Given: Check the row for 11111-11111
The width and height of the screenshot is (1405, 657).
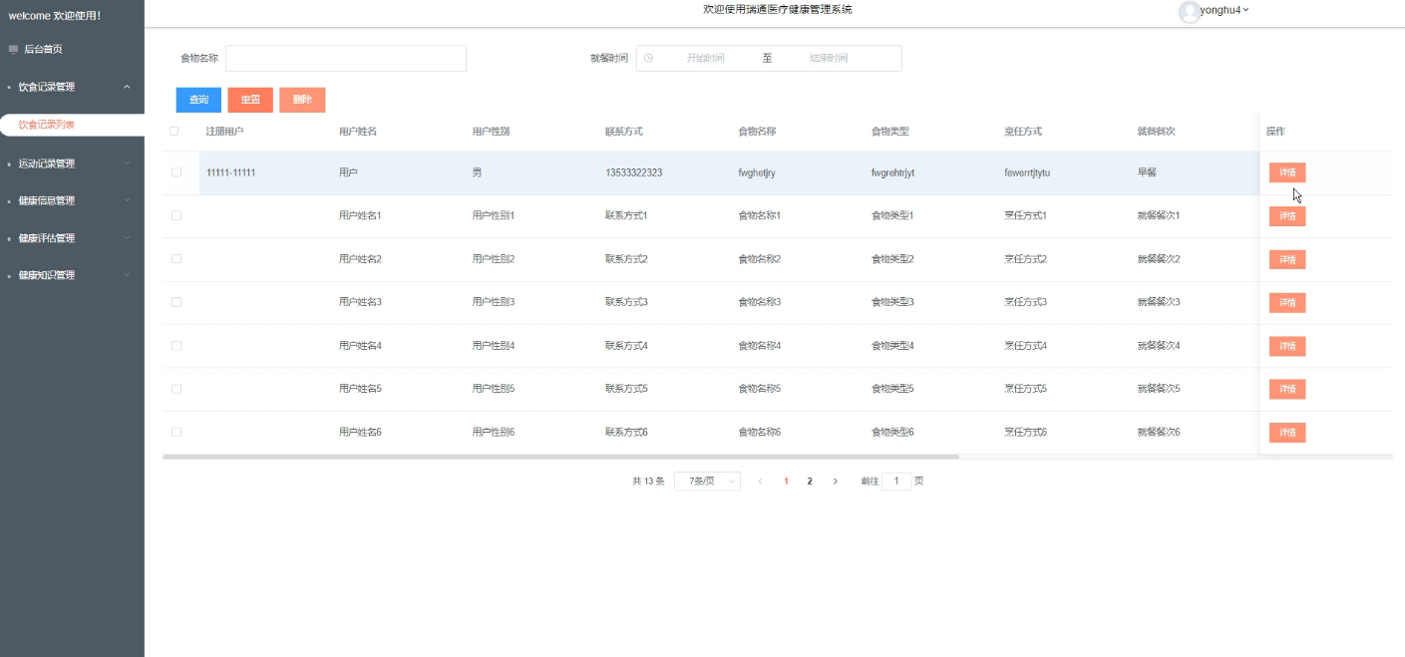Looking at the screenshot, I should click(176, 172).
